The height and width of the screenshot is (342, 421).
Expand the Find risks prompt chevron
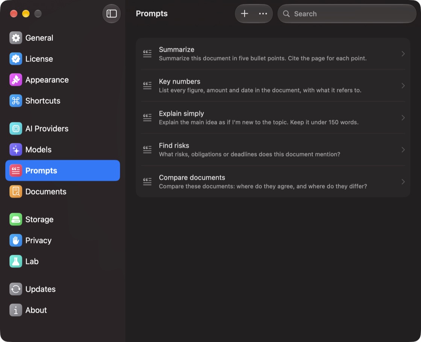(403, 150)
